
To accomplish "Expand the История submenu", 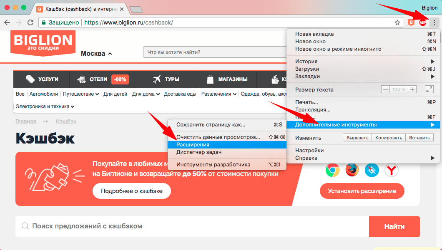I will [x=363, y=61].
